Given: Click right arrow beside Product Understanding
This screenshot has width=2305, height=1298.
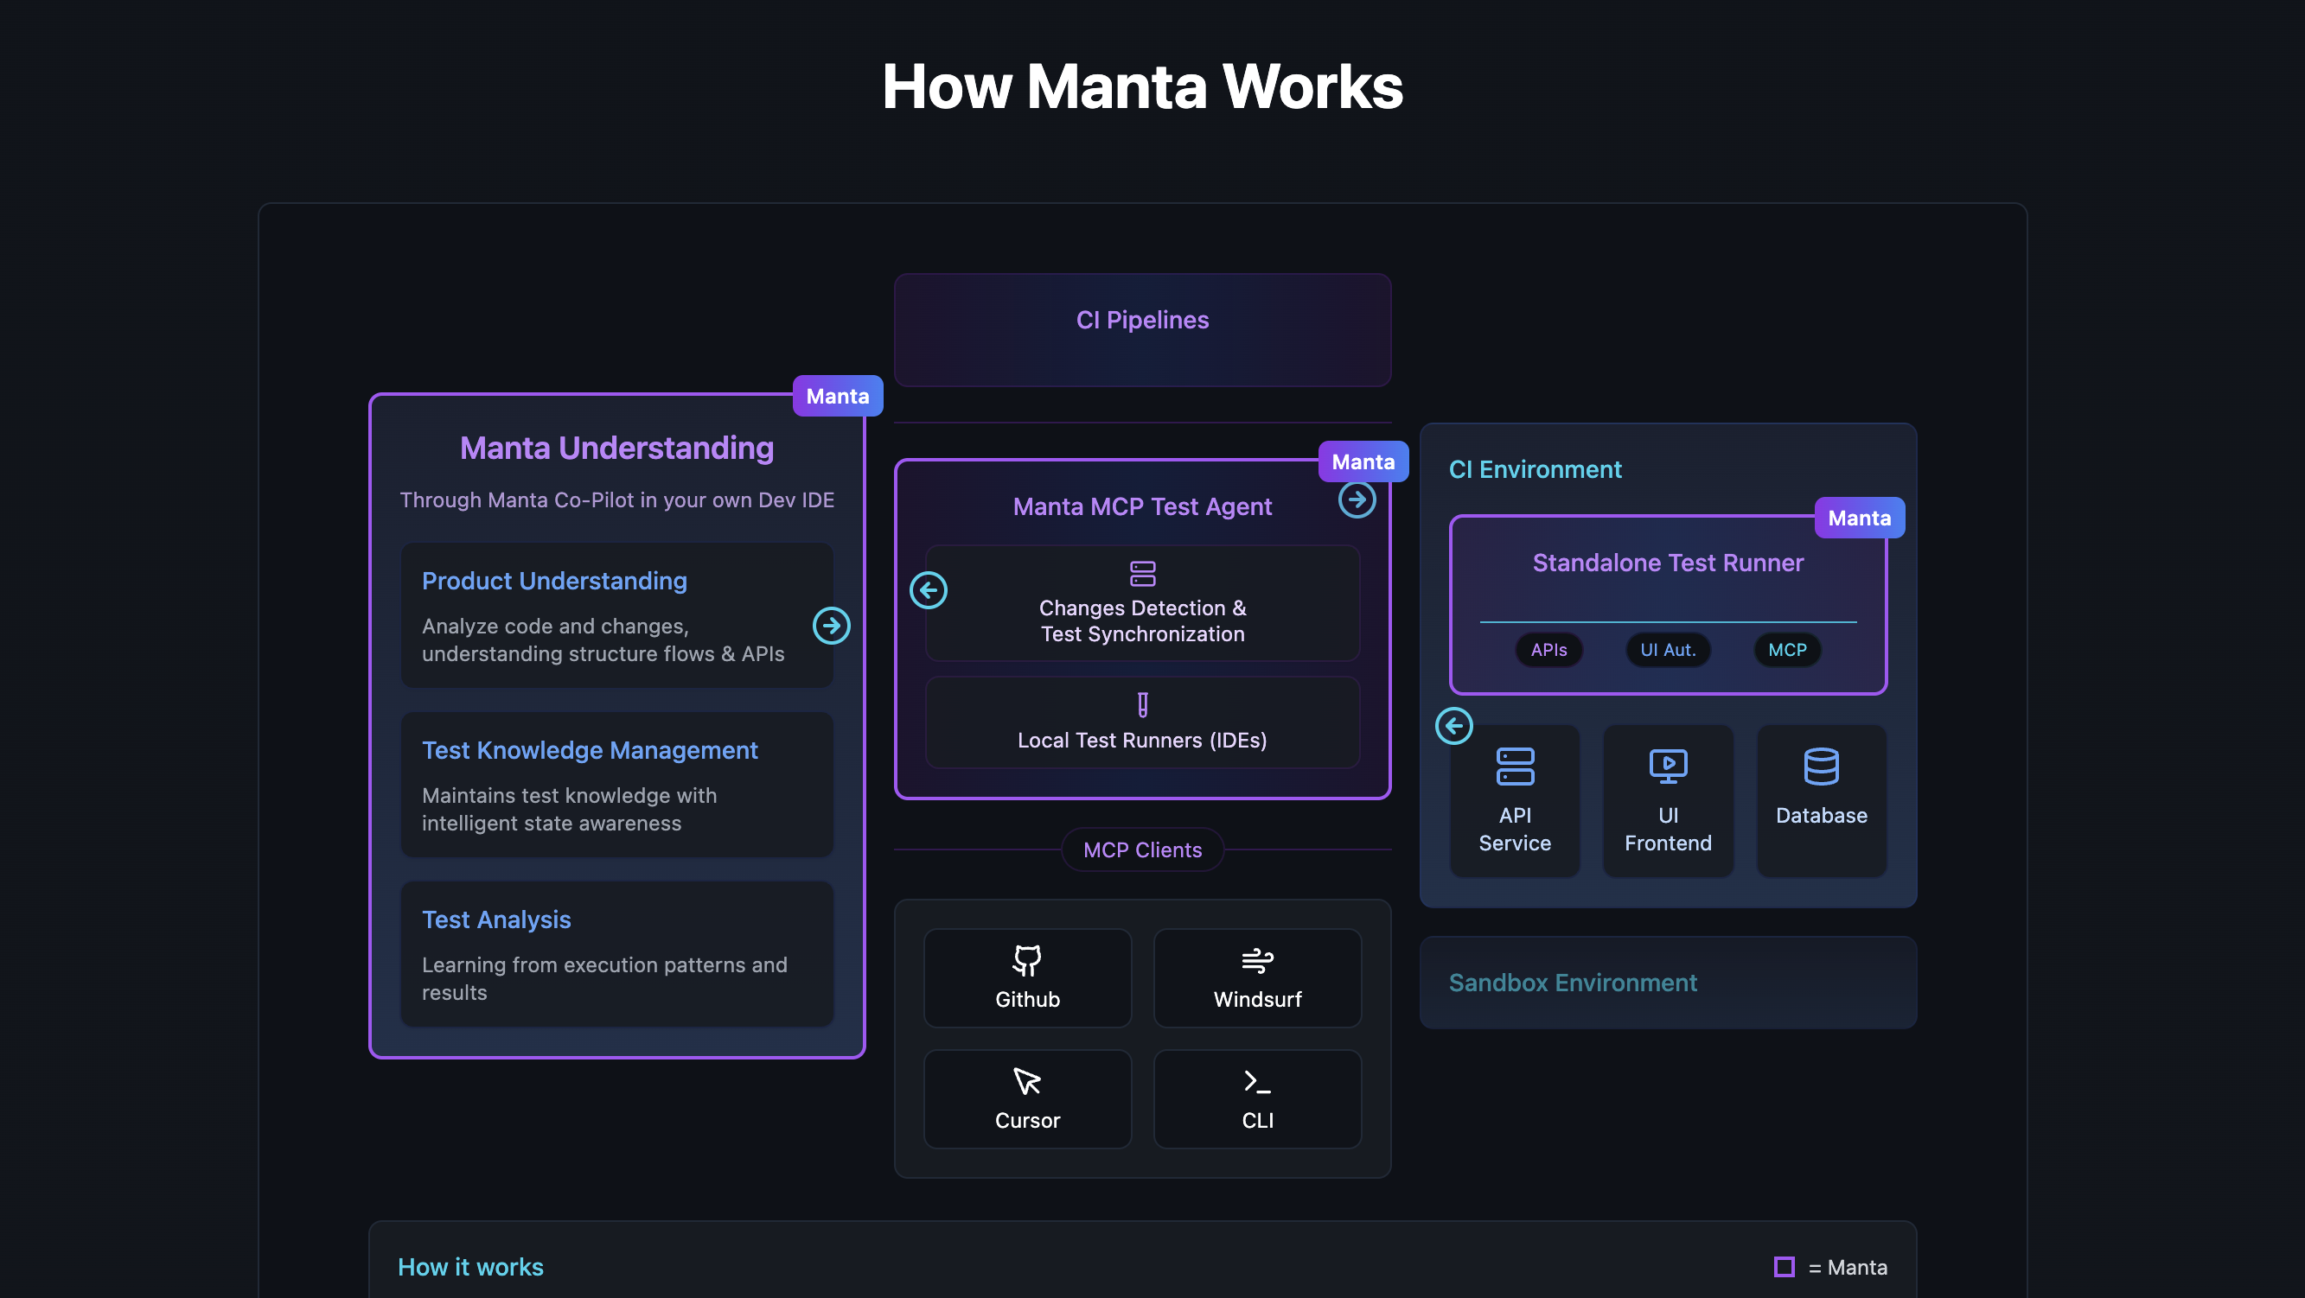Looking at the screenshot, I should [831, 625].
